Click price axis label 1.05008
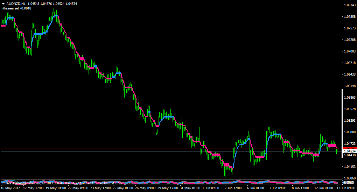The height and width of the screenshot is (192, 357). pos(350,132)
